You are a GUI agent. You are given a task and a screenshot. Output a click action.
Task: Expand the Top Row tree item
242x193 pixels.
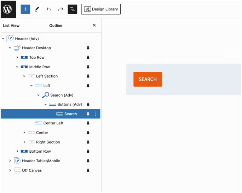17,57
